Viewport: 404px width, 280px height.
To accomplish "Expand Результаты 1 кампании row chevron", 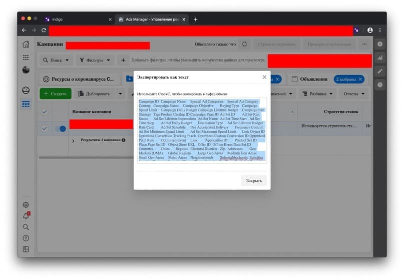I will (x=73, y=141).
